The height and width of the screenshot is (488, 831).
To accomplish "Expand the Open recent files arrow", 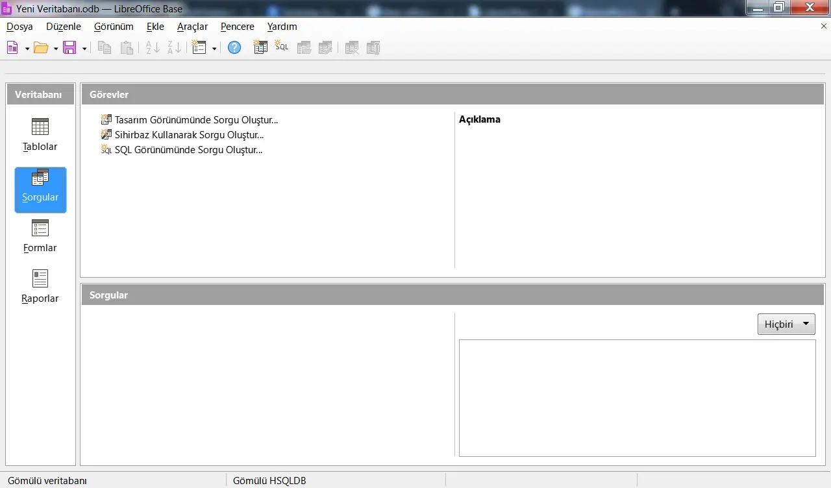I will (x=56, y=48).
